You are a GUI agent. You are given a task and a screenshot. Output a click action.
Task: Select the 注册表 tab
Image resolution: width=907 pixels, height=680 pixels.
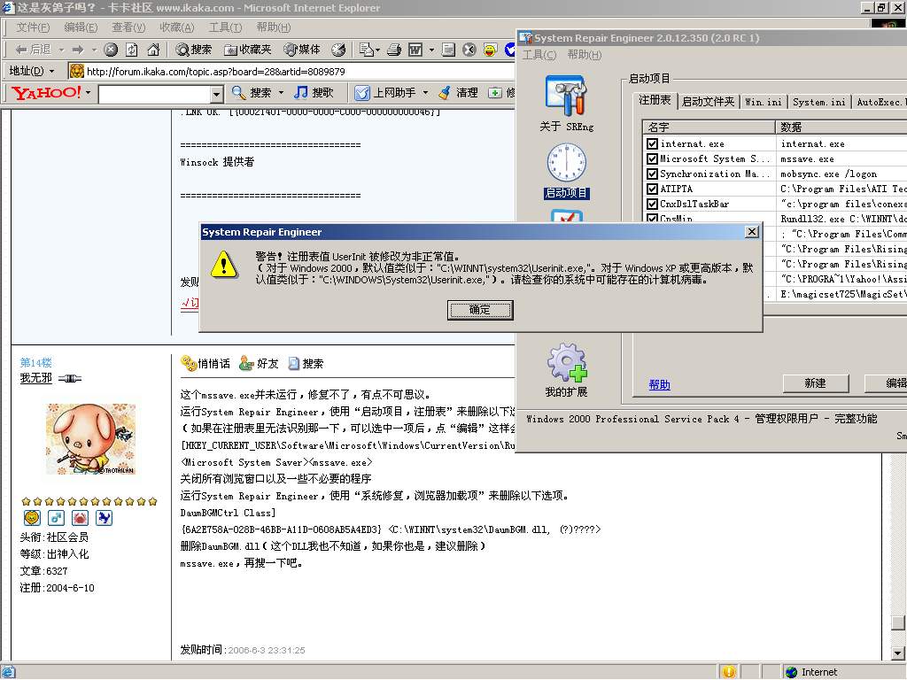655,100
